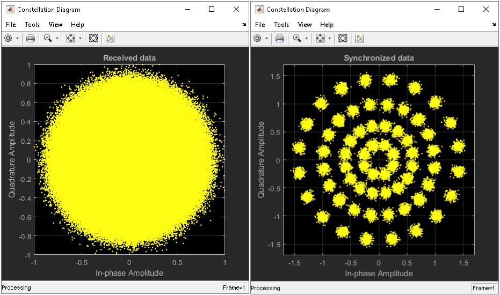
Task: Print the Synchronized data constellation
Action: pos(280,38)
